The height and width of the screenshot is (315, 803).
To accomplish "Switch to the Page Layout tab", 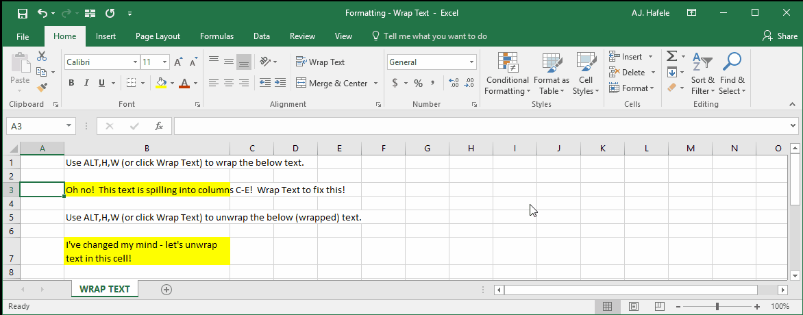I will (158, 36).
